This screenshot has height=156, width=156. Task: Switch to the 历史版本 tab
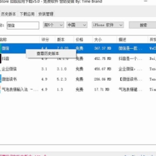tap(9, 14)
